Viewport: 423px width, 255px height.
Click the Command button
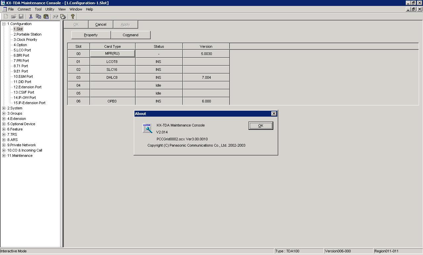point(131,35)
